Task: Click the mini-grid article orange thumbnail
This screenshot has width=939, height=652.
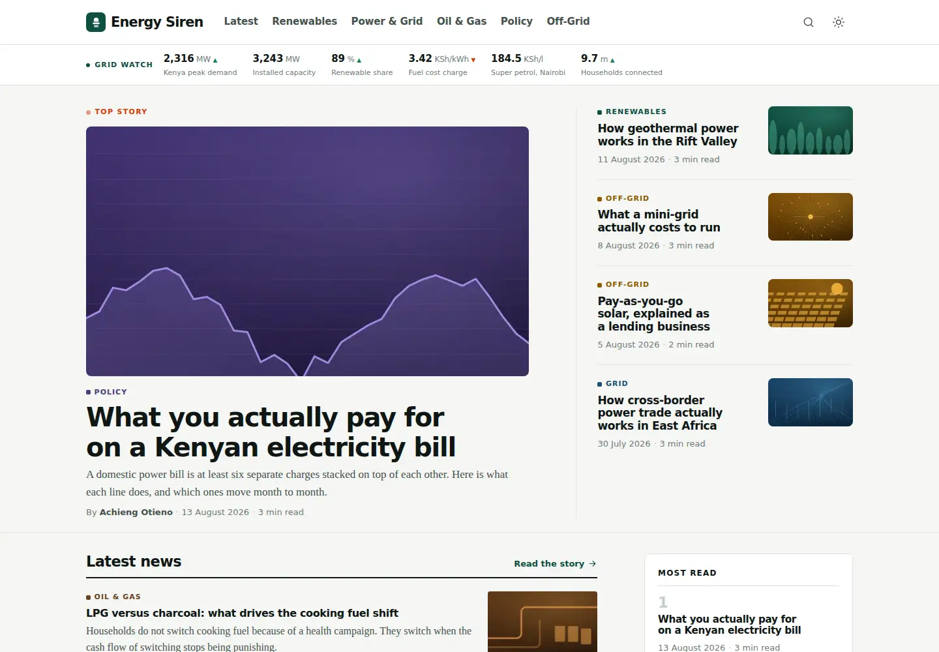Action: coord(811,217)
